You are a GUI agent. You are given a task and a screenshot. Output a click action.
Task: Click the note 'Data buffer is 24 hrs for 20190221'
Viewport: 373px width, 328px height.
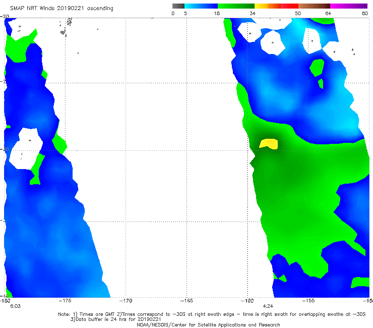(x=115, y=319)
